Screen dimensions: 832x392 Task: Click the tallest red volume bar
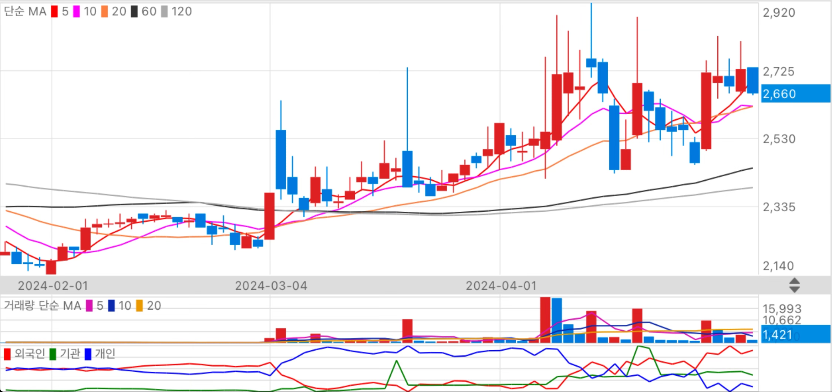[x=545, y=320]
